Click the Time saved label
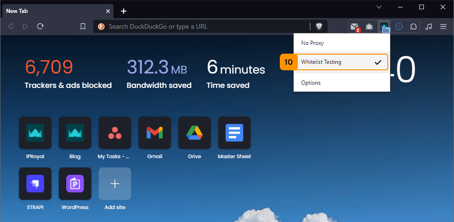The height and width of the screenshot is (222, 454). (x=228, y=85)
